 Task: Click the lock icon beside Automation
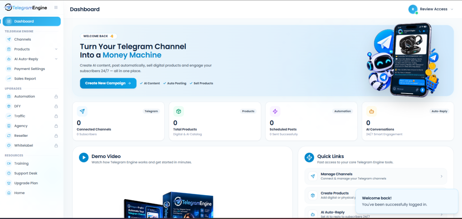pos(56,96)
